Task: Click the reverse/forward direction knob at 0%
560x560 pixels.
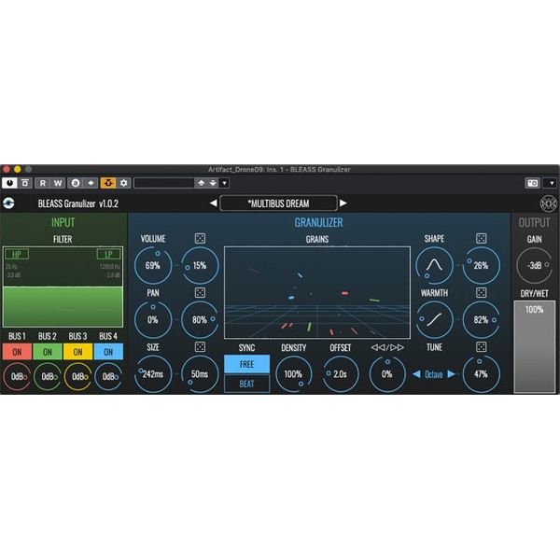Action: pyautogui.click(x=387, y=374)
